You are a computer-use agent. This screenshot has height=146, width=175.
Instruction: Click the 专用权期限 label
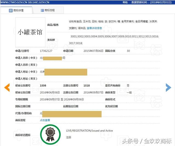pyautogui.click(x=22, y=100)
